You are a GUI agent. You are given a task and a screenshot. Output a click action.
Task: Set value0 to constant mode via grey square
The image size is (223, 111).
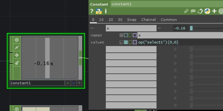pyautogui.click(x=121, y=42)
